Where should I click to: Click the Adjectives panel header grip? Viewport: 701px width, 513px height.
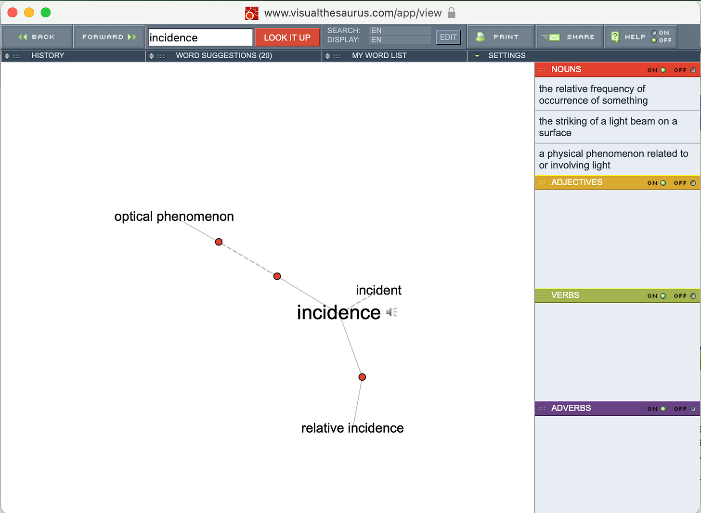click(542, 183)
